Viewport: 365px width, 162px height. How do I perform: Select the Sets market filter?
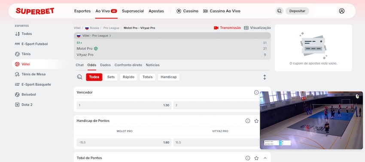pyautogui.click(x=111, y=77)
